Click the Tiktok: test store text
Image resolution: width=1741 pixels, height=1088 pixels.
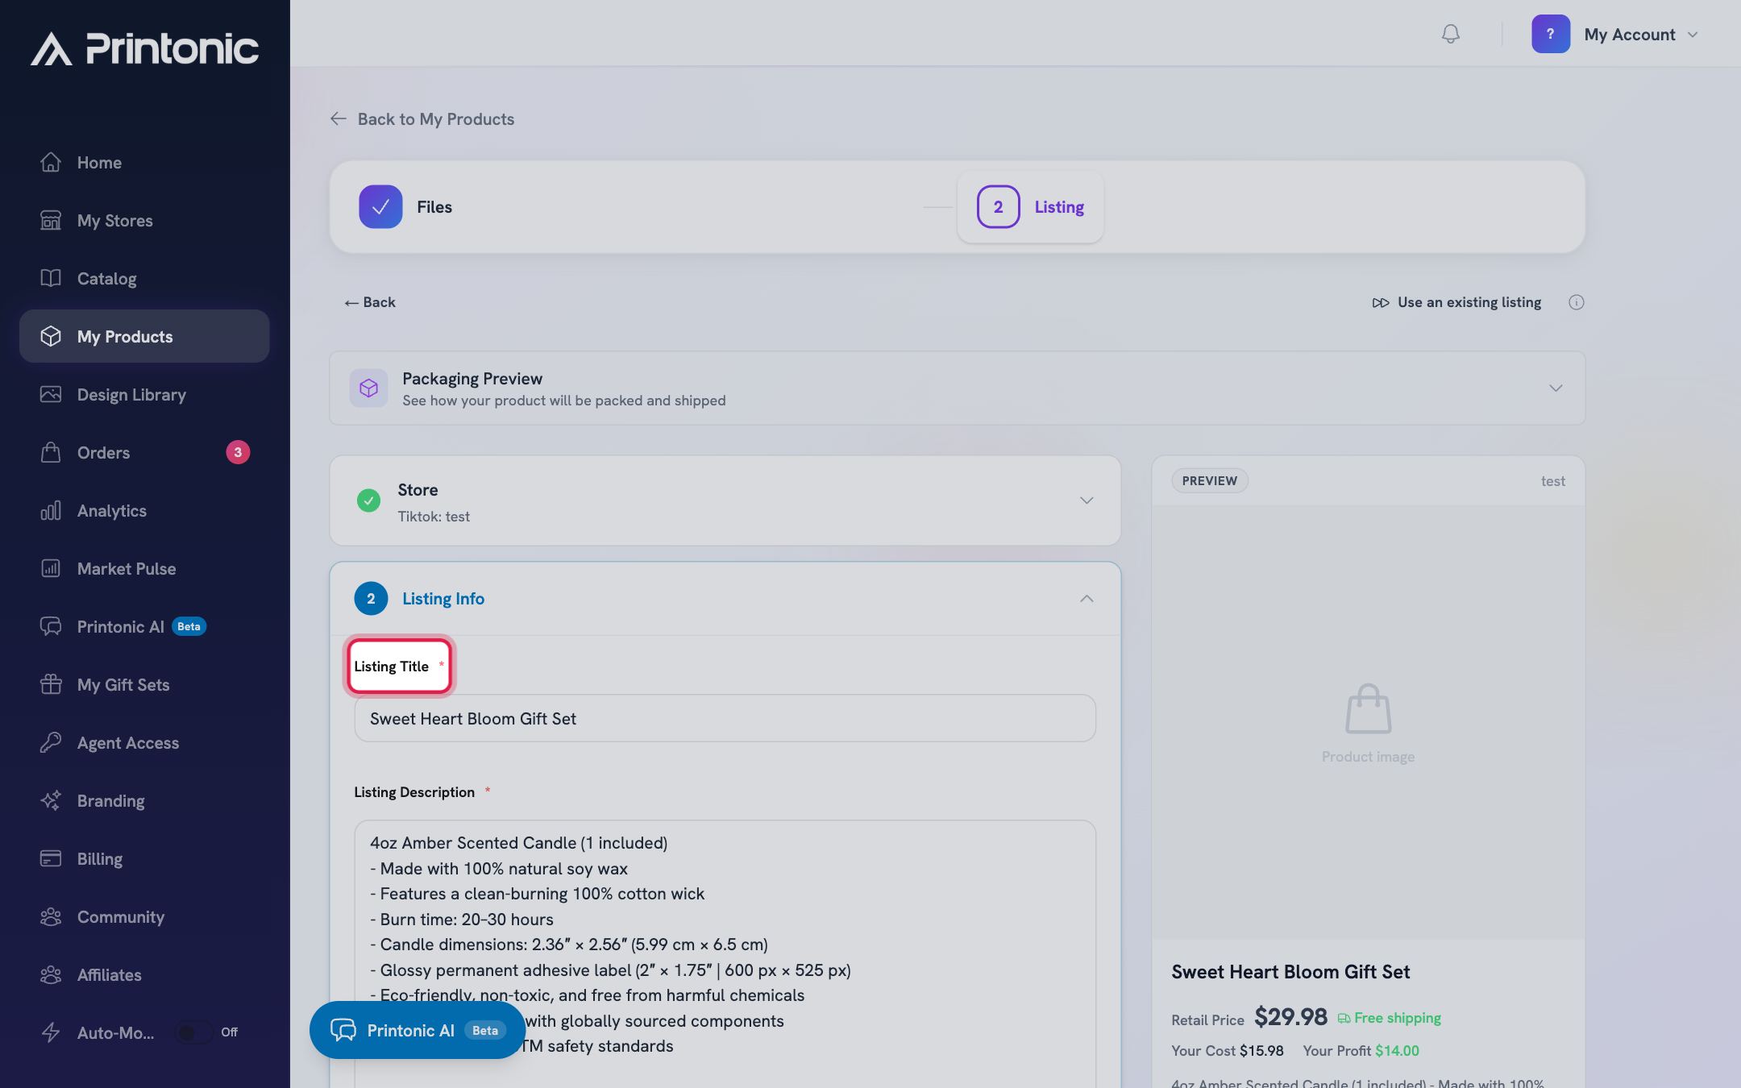click(x=434, y=517)
